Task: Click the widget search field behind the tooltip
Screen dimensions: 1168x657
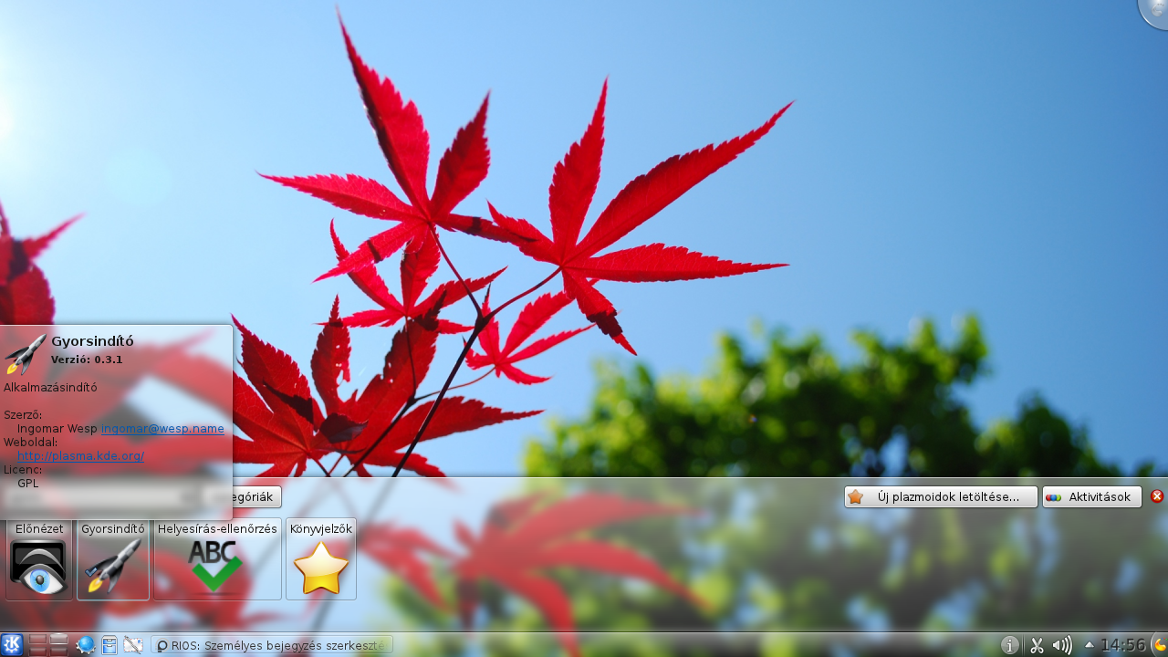Action: point(100,497)
